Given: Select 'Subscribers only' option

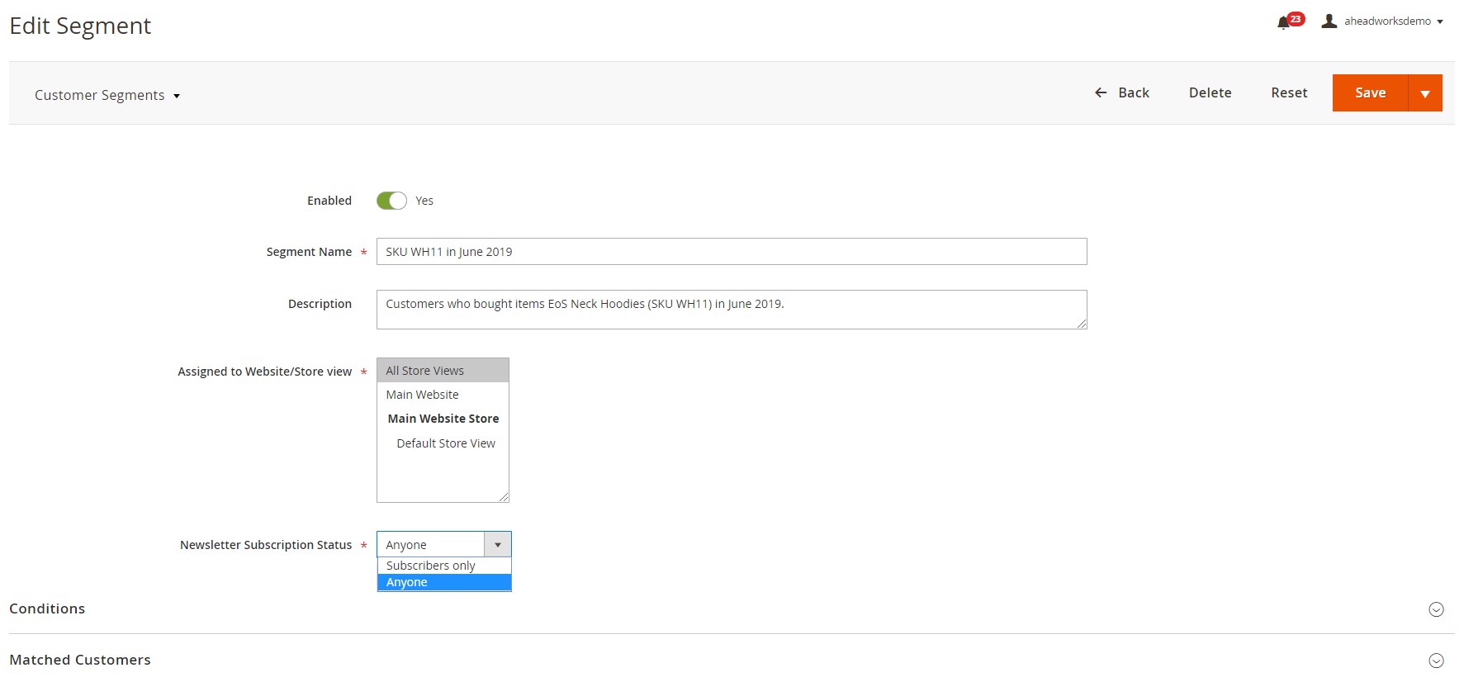Looking at the screenshot, I should tap(431, 566).
